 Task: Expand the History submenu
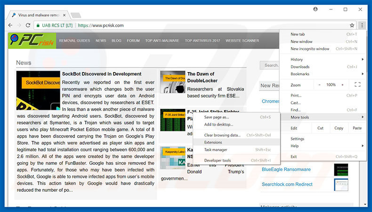click(323, 59)
